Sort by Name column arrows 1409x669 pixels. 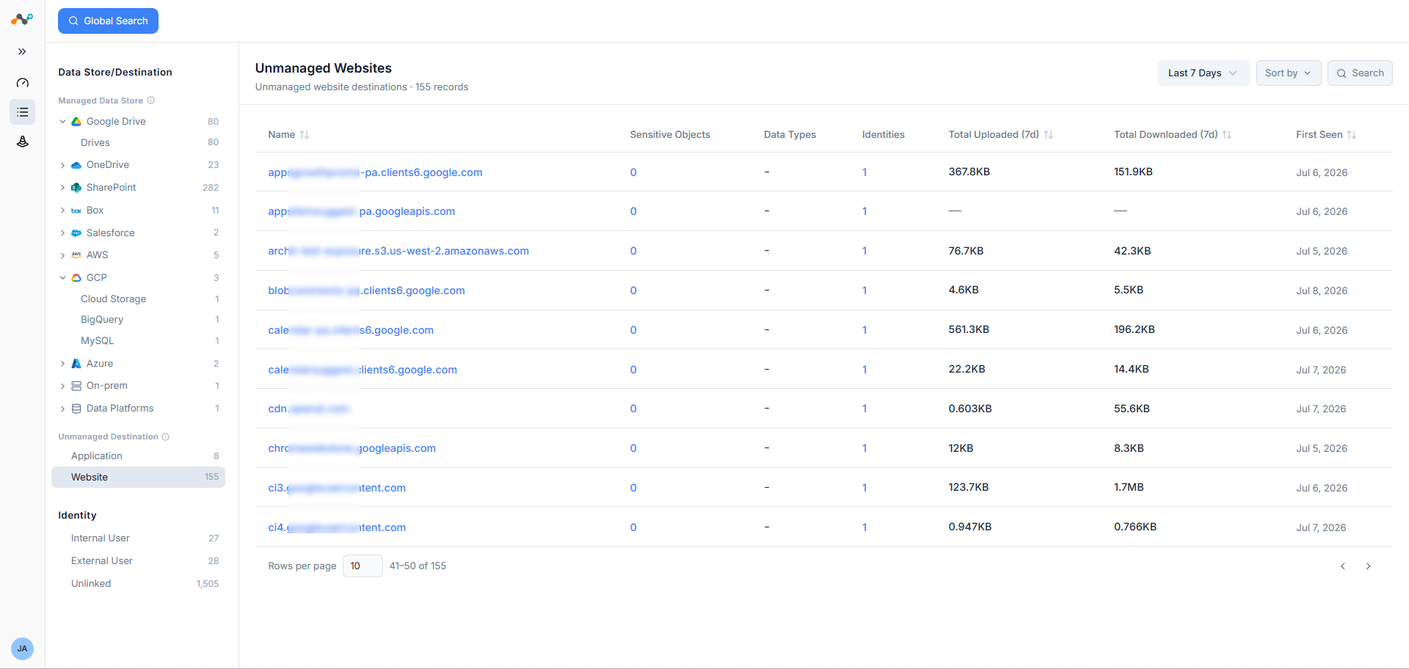(x=305, y=135)
